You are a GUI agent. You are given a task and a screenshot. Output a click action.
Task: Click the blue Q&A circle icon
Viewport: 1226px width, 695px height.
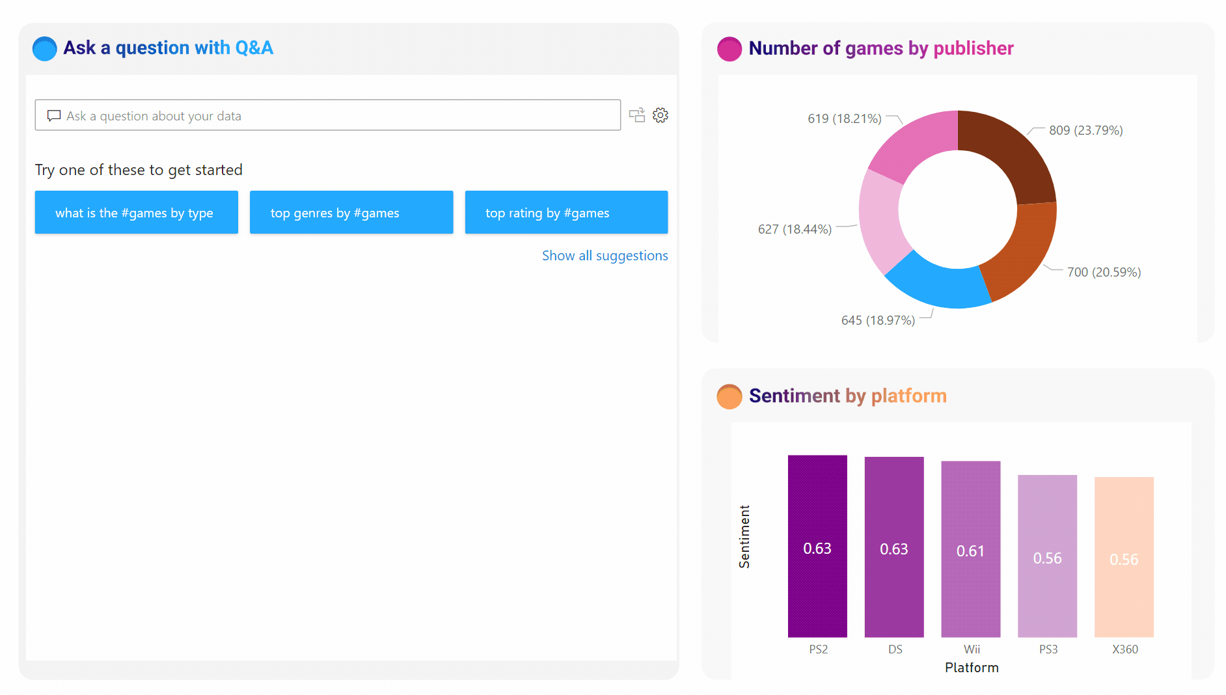coord(44,48)
